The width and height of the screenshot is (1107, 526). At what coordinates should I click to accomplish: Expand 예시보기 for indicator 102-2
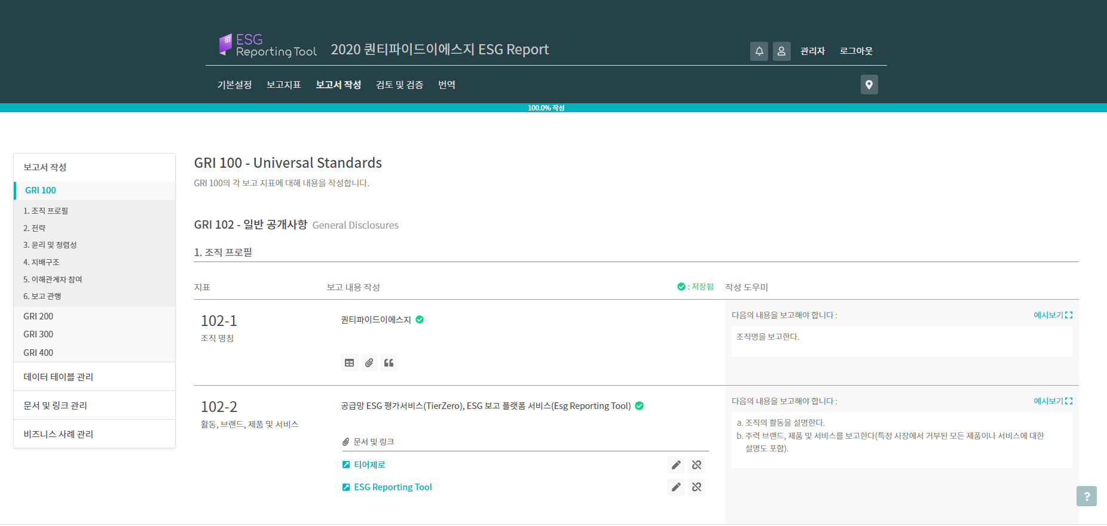point(1053,401)
